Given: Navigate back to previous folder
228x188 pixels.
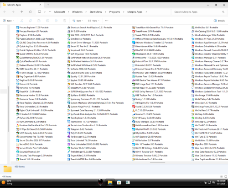Looking at the screenshot, I should [x=5, y=12].
